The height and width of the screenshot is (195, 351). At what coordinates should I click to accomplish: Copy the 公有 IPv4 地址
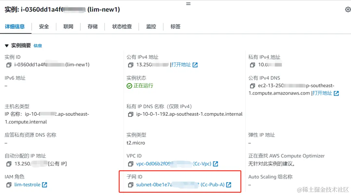point(131,65)
